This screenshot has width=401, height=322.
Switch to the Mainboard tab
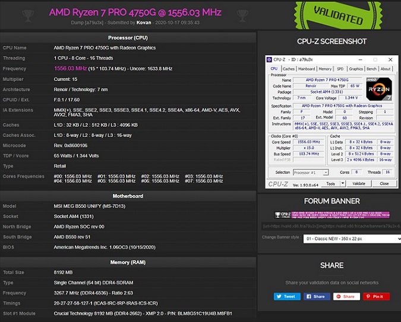click(307, 69)
